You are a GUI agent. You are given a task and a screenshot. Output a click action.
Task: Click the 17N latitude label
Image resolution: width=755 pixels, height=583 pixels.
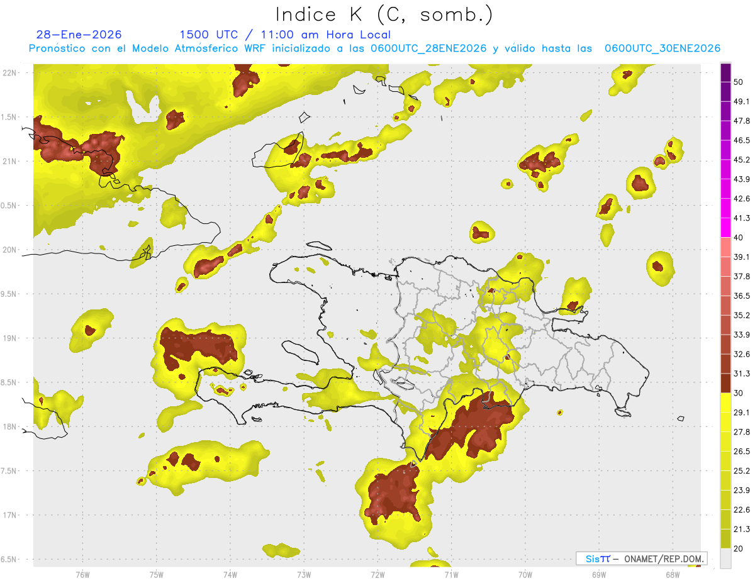click(x=9, y=515)
